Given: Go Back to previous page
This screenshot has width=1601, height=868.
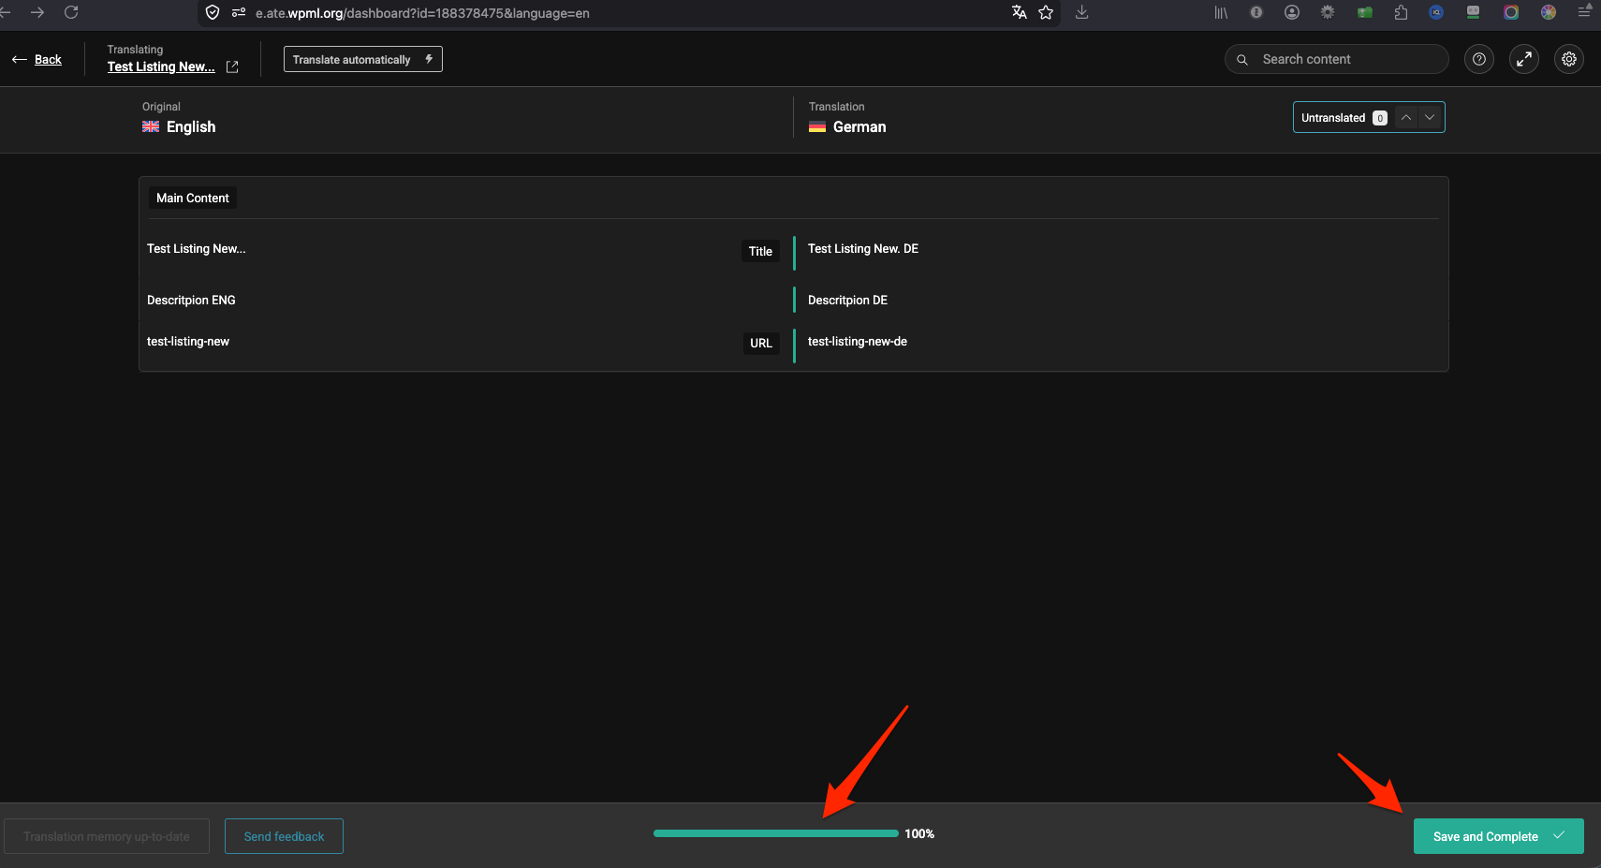Looking at the screenshot, I should [37, 59].
